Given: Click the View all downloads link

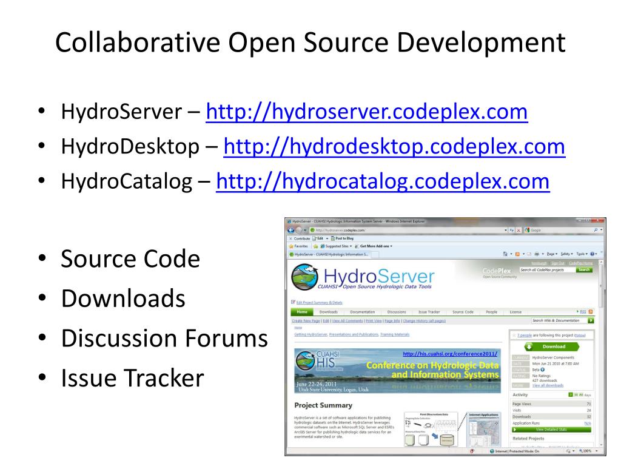Looking at the screenshot, I should click(548, 385).
